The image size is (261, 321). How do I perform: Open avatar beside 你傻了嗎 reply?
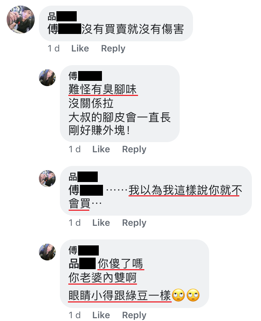click(x=47, y=252)
